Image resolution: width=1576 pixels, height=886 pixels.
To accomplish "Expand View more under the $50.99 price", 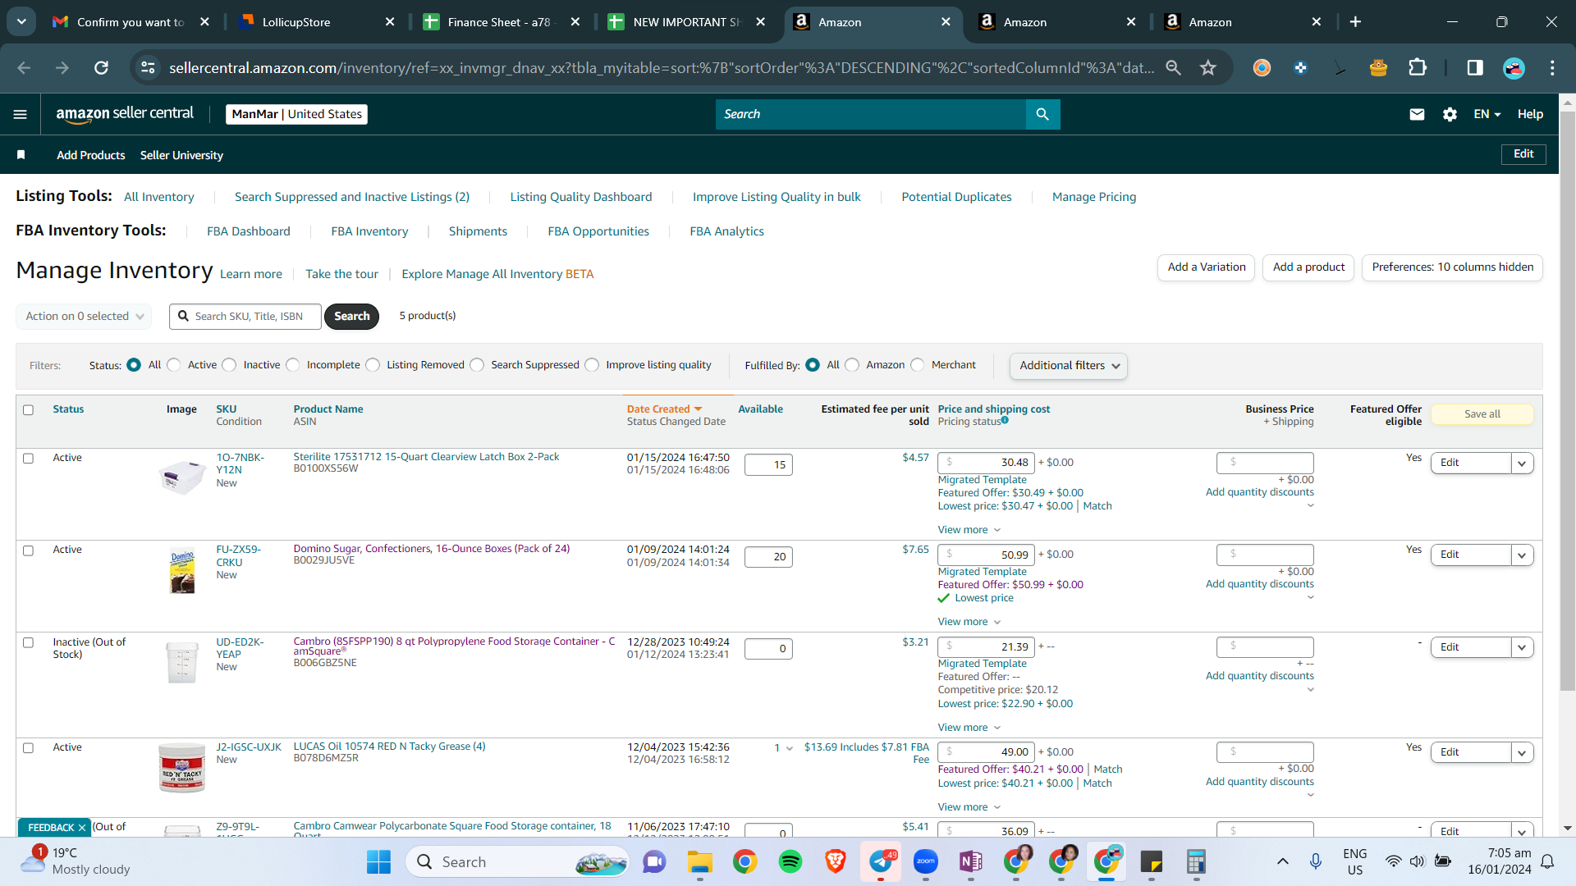I will (x=969, y=622).
